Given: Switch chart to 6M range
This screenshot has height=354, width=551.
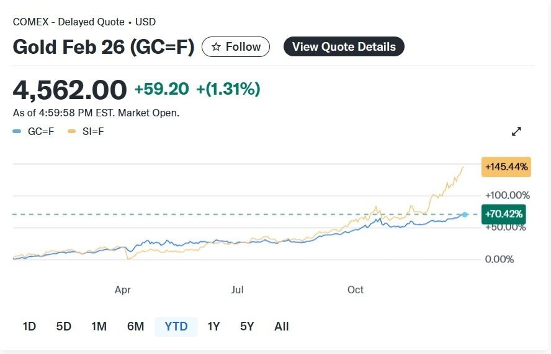Looking at the screenshot, I should (x=135, y=326).
